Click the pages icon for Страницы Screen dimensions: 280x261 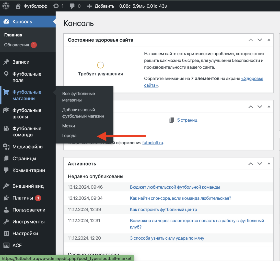[x=6, y=158]
